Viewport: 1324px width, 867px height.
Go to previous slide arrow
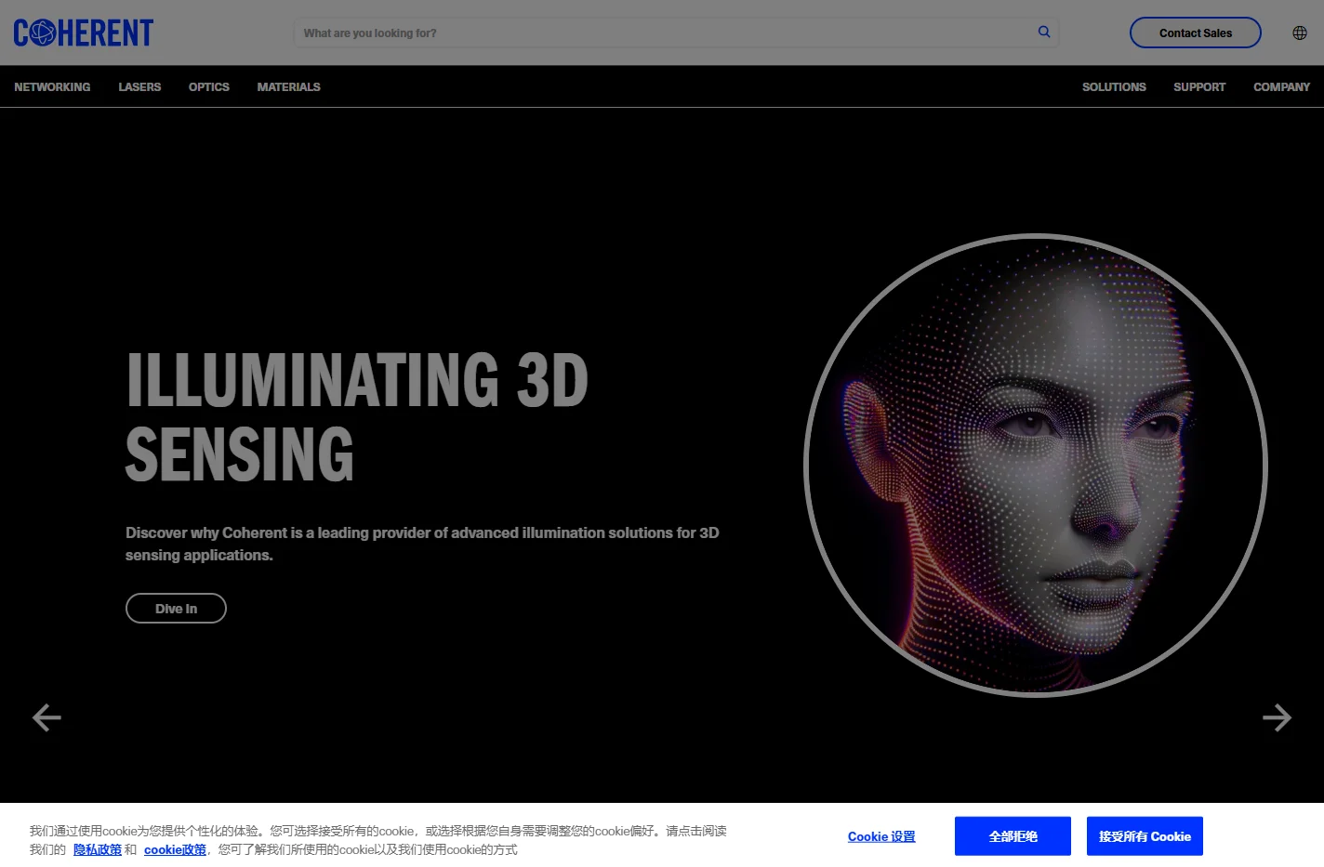[46, 717]
